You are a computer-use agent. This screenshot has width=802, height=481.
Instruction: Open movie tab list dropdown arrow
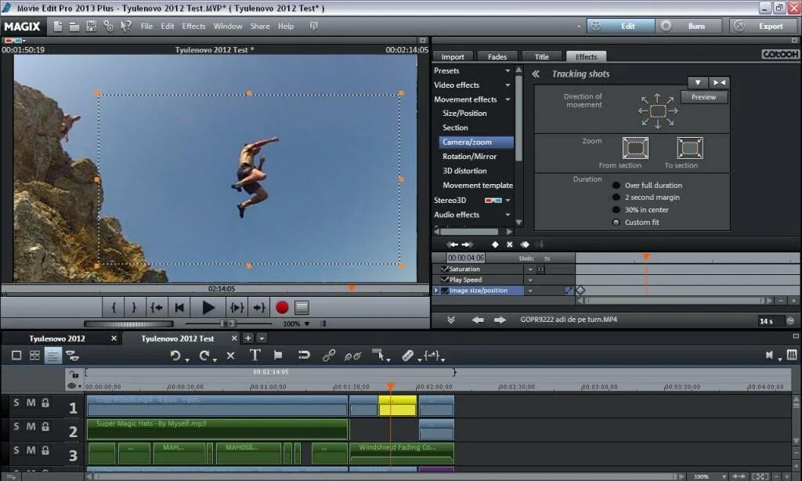click(262, 338)
